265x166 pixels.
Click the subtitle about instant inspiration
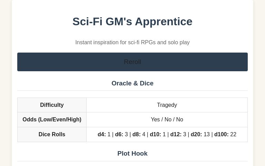(132, 42)
